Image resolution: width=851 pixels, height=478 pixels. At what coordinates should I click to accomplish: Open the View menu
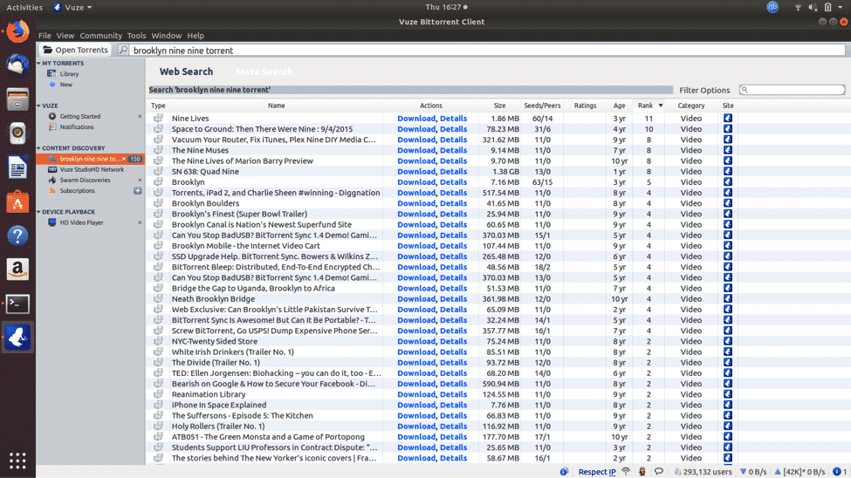(65, 35)
